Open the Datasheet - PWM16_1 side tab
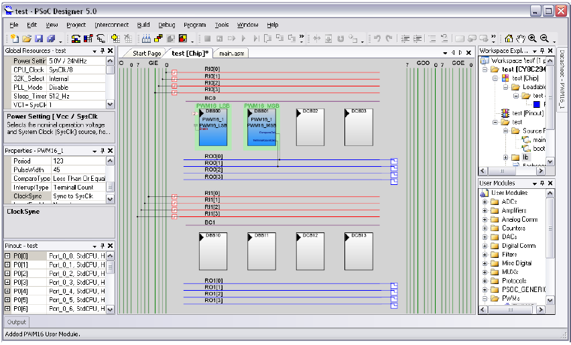The height and width of the screenshot is (345, 571). click(x=562, y=79)
